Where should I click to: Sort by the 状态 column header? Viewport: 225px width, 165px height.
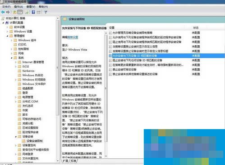point(196,28)
